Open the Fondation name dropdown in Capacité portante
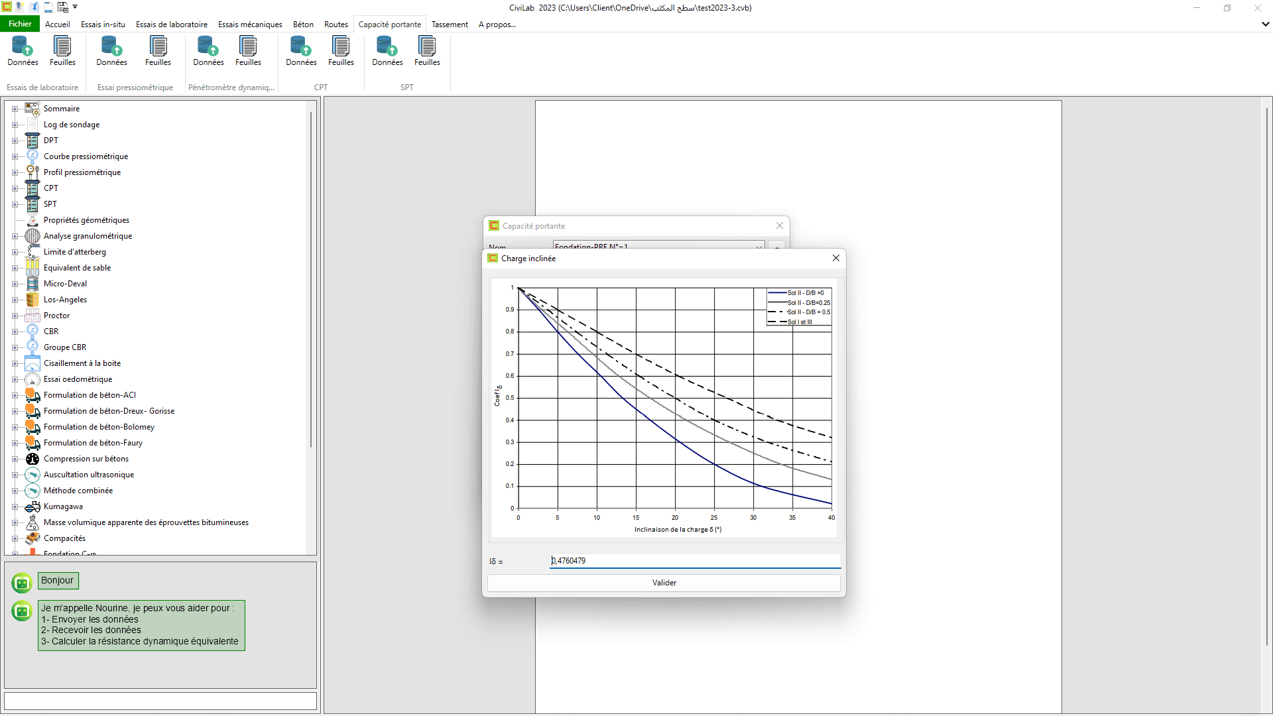 [x=758, y=246]
